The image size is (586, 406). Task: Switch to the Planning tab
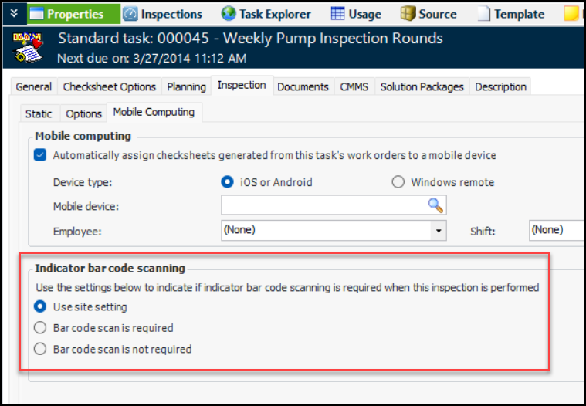[x=187, y=87]
